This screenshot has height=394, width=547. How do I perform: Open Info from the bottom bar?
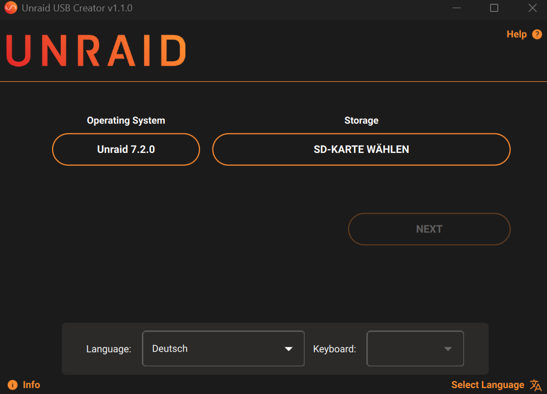pyautogui.click(x=31, y=385)
